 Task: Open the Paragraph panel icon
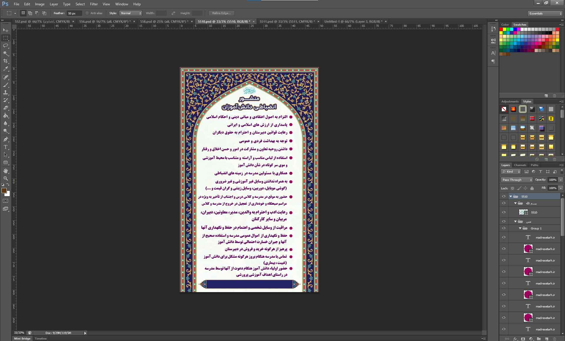tap(493, 62)
